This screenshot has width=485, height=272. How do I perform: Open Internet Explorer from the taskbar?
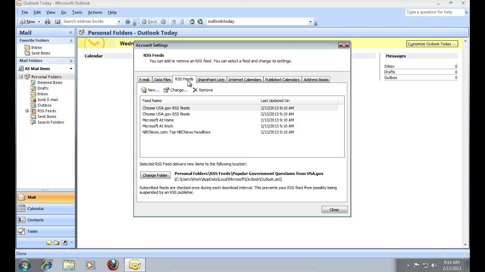pos(47,265)
